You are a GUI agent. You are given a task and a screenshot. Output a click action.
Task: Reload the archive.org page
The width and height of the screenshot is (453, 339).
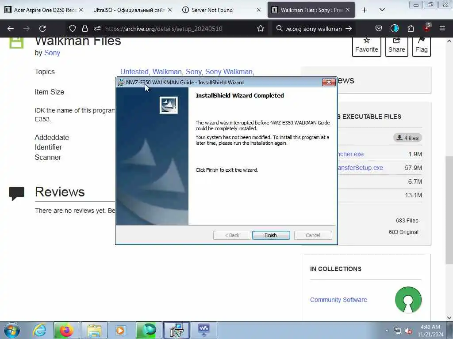tap(42, 29)
